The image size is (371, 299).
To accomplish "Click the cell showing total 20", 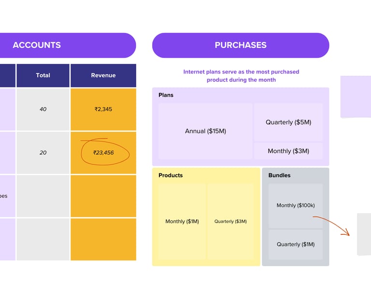I will (43, 153).
